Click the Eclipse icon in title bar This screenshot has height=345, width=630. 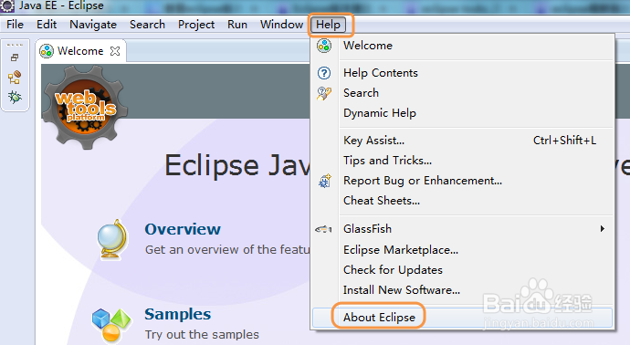click(x=6, y=6)
